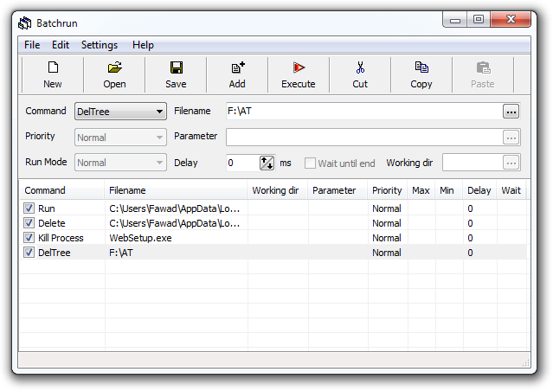Click the Delete row file path
This screenshot has width=553, height=391.
coord(175,223)
